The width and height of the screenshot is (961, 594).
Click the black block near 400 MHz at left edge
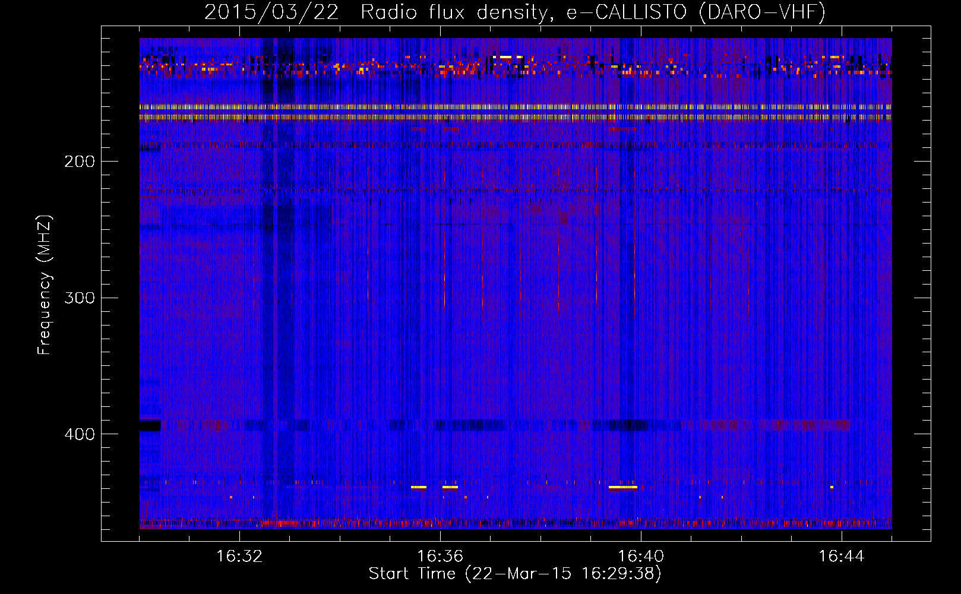[150, 425]
